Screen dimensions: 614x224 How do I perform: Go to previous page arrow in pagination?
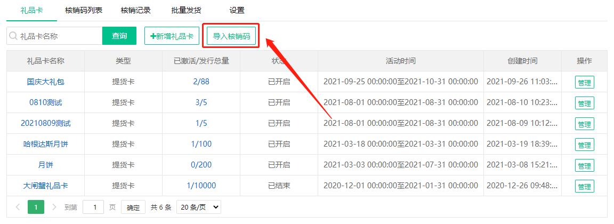pos(18,207)
